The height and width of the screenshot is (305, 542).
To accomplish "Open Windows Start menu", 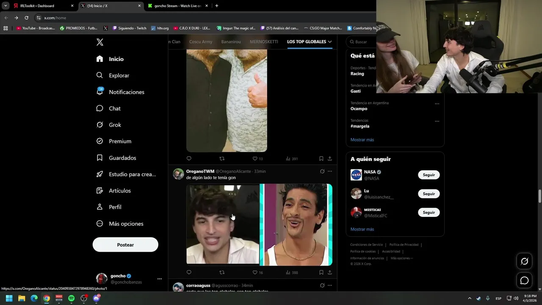I will 9,298.
